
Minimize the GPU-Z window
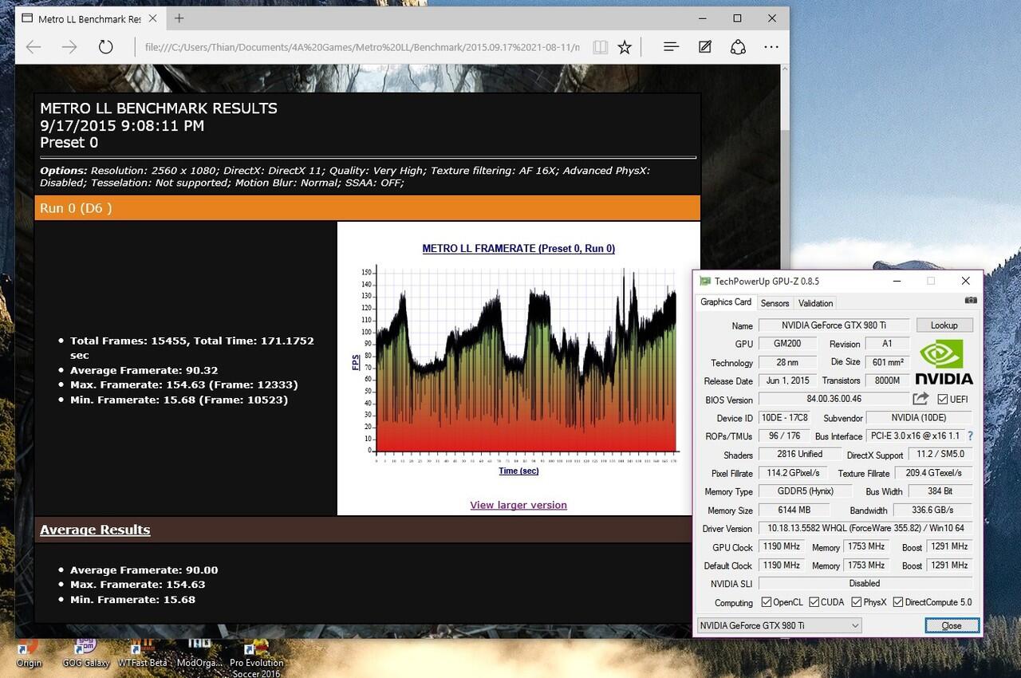pyautogui.click(x=896, y=281)
